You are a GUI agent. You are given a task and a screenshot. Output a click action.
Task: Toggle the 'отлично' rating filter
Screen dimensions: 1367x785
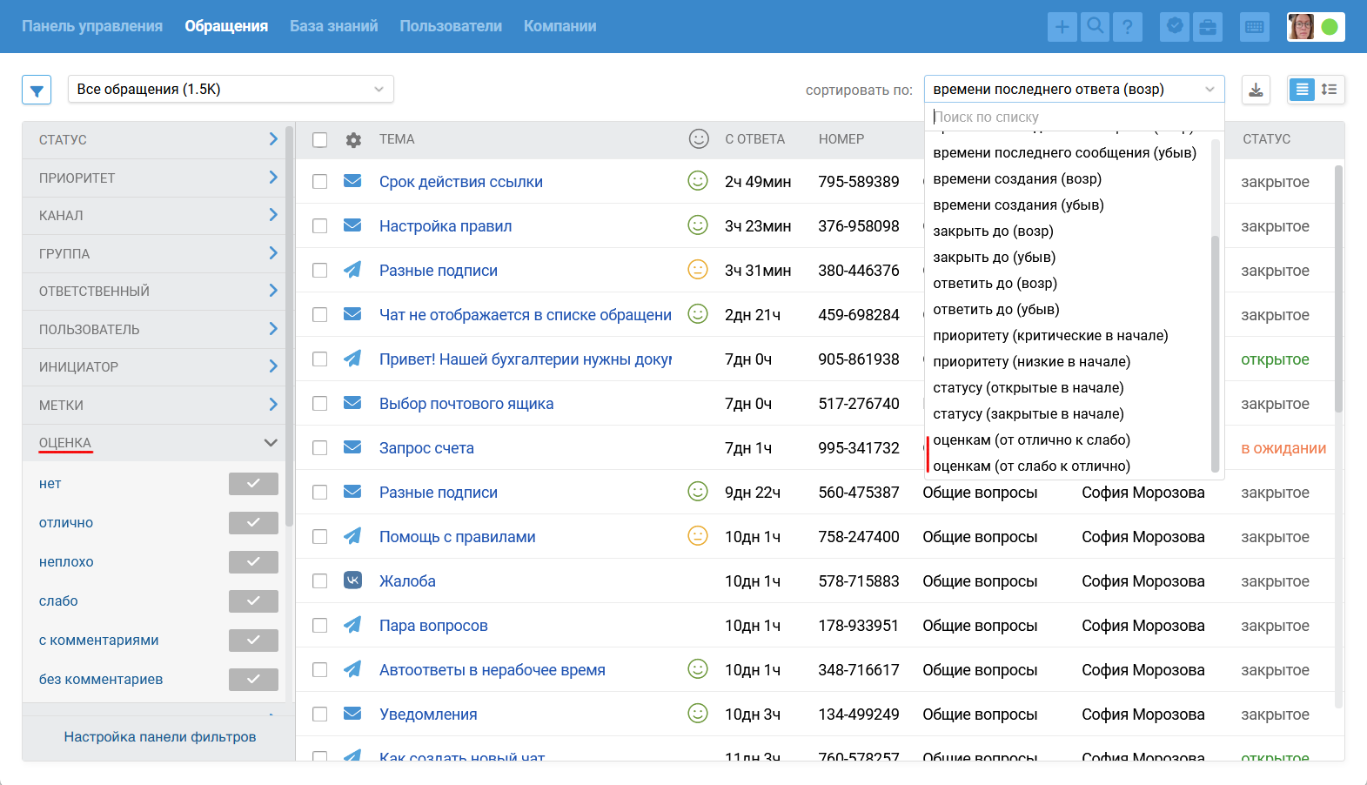pyautogui.click(x=253, y=523)
